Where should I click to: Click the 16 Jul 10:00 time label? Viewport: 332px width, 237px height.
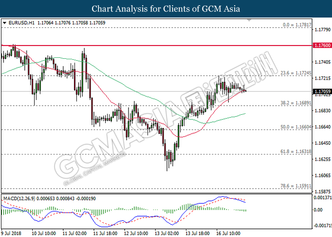(228, 233)
